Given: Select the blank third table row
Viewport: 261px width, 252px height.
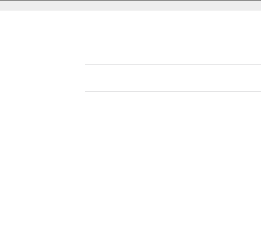Looking at the screenshot, I should click(x=130, y=229).
